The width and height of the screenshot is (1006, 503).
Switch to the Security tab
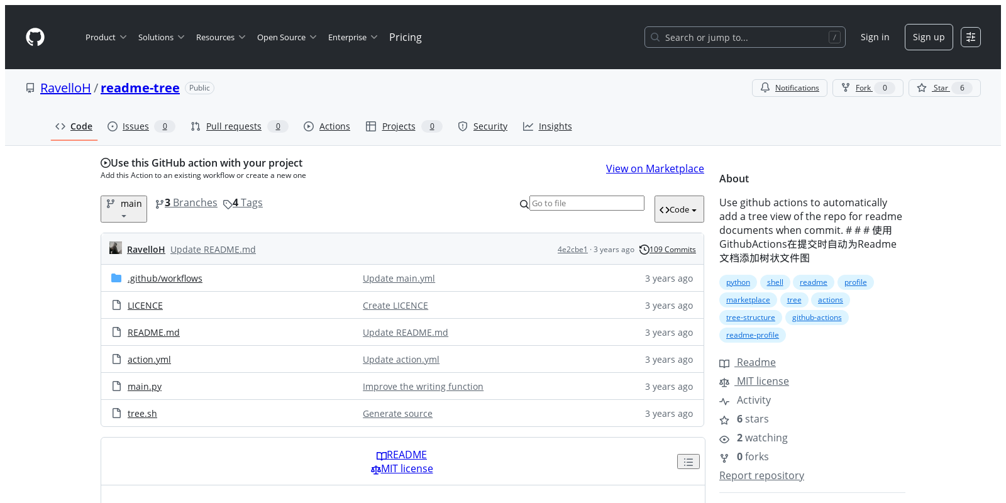[483, 126]
